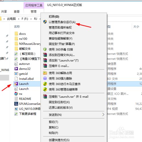142x142 pixels.
Task: Expand the chevron after F (F:) in the address bar
Action: (31, 19)
